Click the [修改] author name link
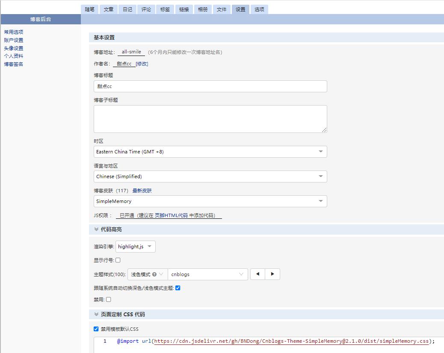The image size is (444, 353). click(x=142, y=64)
